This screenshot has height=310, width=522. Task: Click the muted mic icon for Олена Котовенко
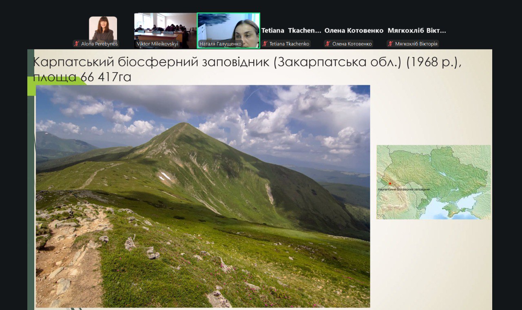pos(327,44)
